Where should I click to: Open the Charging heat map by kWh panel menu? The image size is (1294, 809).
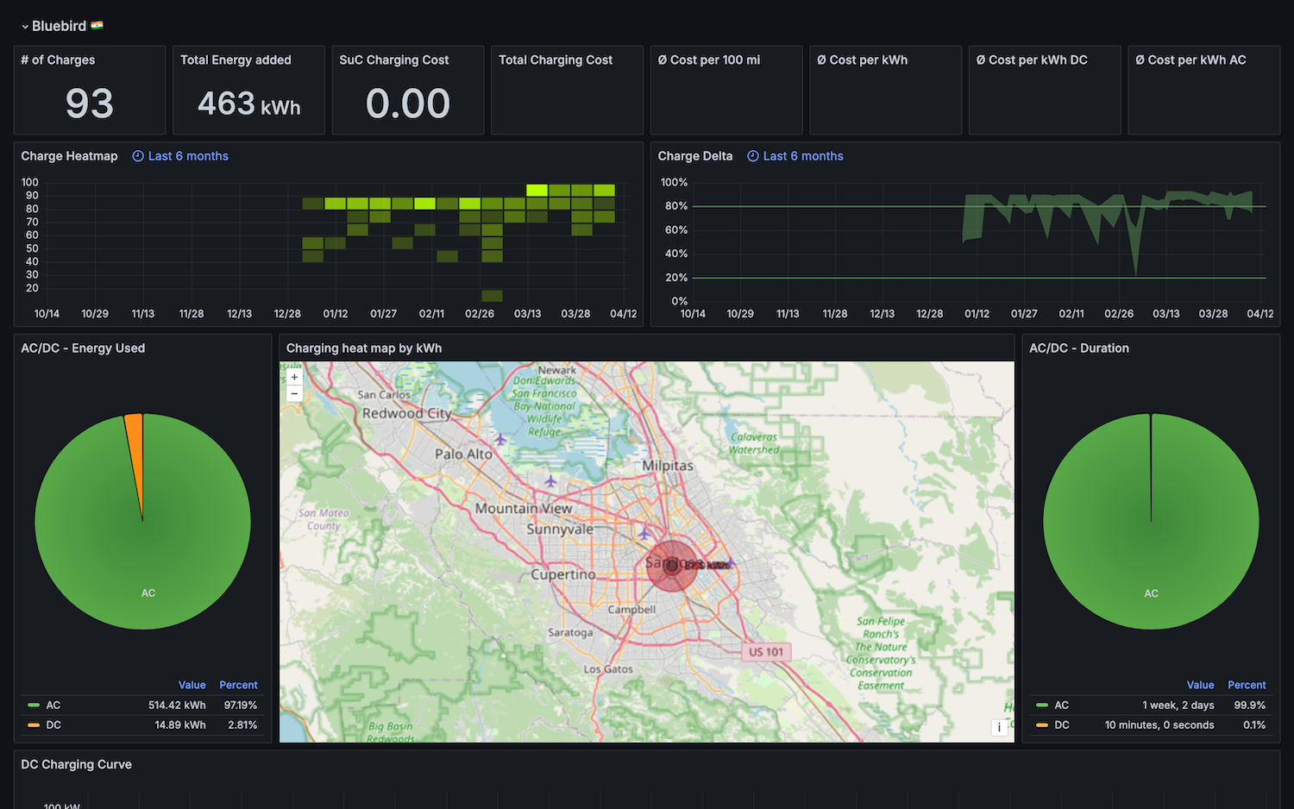click(363, 348)
